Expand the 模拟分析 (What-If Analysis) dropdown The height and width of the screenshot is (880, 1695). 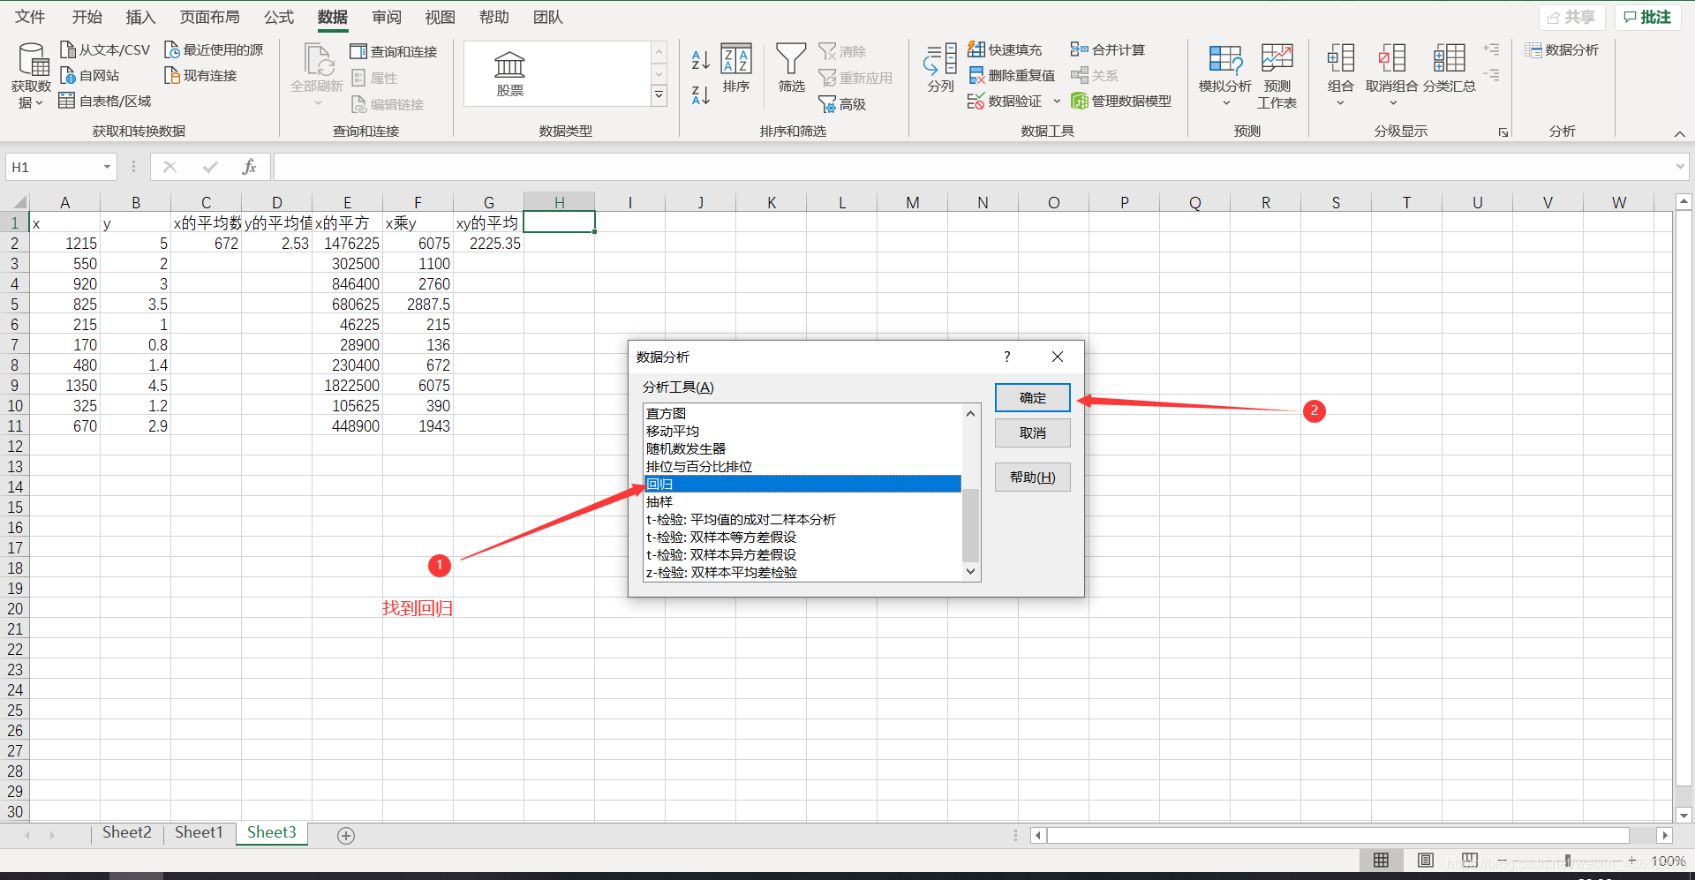(1225, 103)
